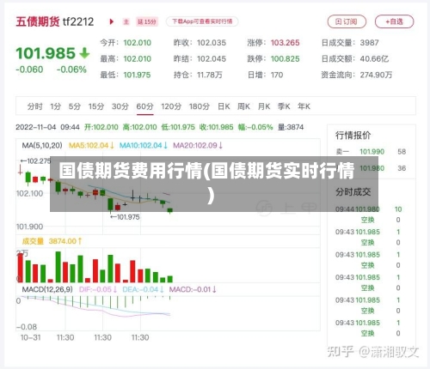Click the 卖一 101.990 quote row
The image size is (430, 369).
(x=372, y=152)
